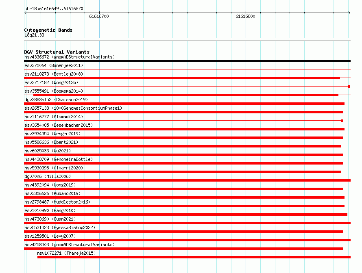Select nsv5930398 (Almarri2020) label

point(54,168)
